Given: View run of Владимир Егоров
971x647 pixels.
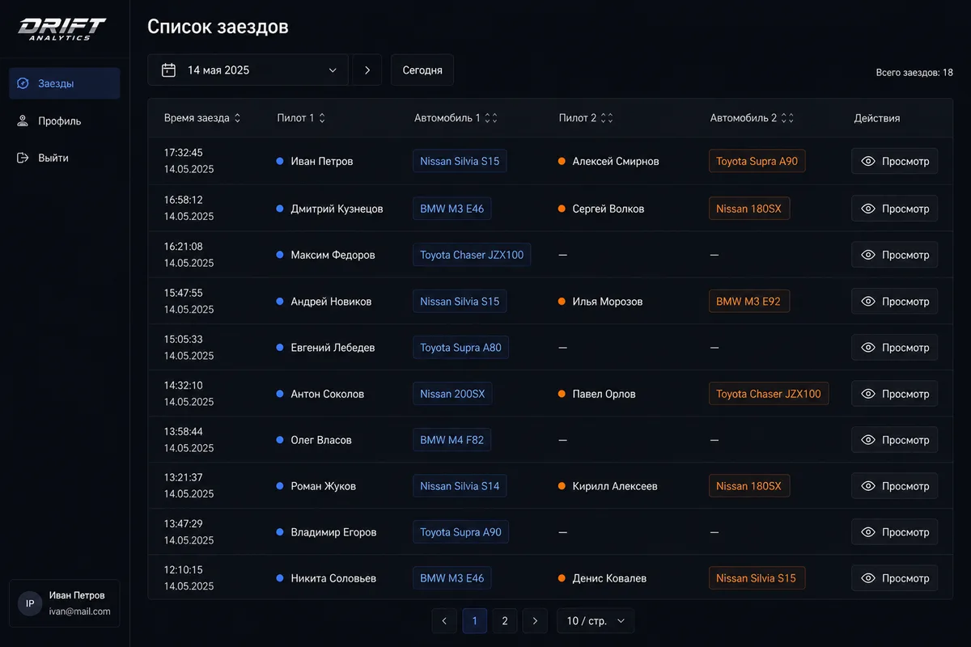Looking at the screenshot, I should click(x=894, y=532).
